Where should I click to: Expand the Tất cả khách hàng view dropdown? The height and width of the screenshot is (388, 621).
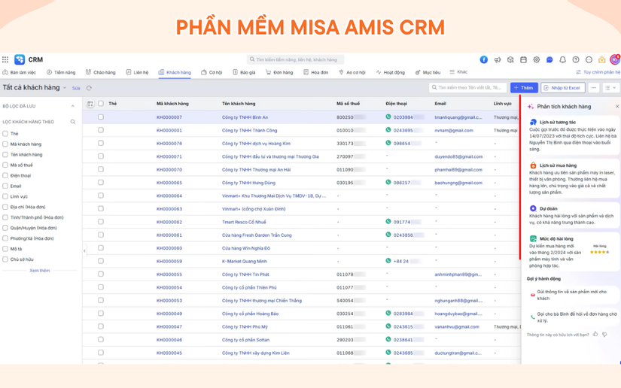[65, 88]
